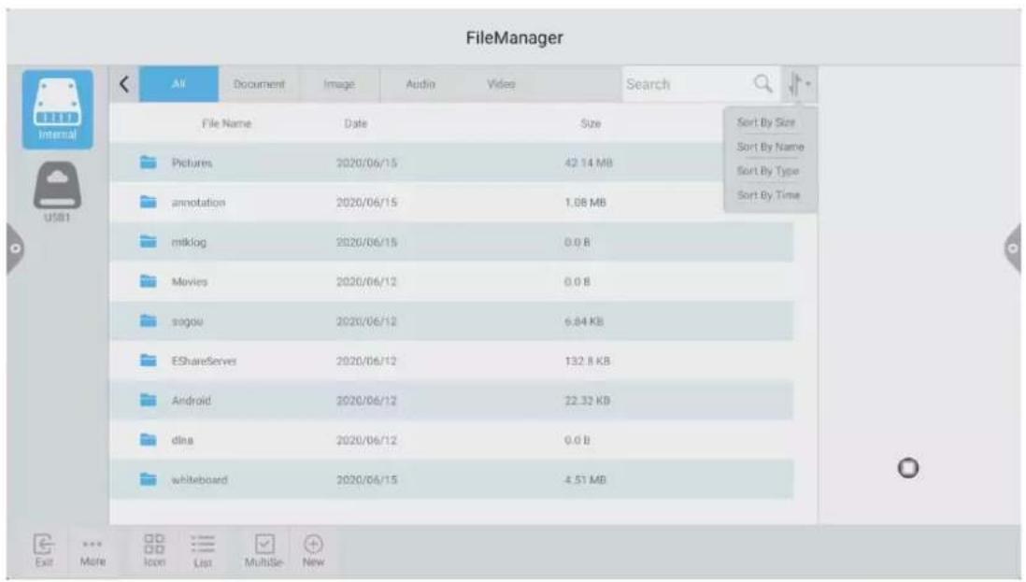Select the Pictures folder name
Viewport: 1026px width, 582px height.
192,163
